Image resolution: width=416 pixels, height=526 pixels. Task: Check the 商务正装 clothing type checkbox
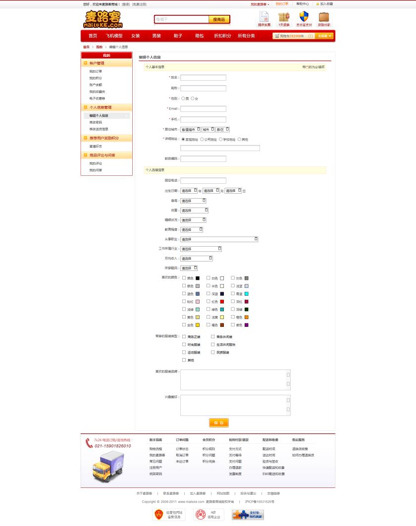click(x=184, y=336)
